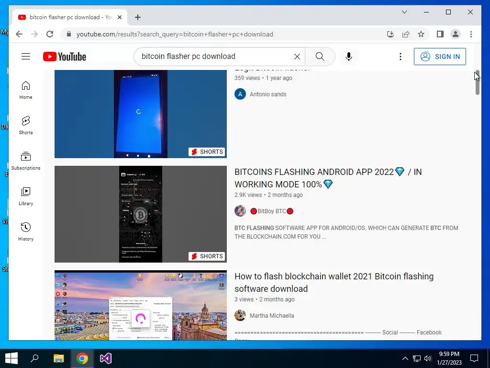Screen dimensions: 490x368
Task: Click the BTC FLASHING SOFTWARE description text
Action: coord(346,232)
